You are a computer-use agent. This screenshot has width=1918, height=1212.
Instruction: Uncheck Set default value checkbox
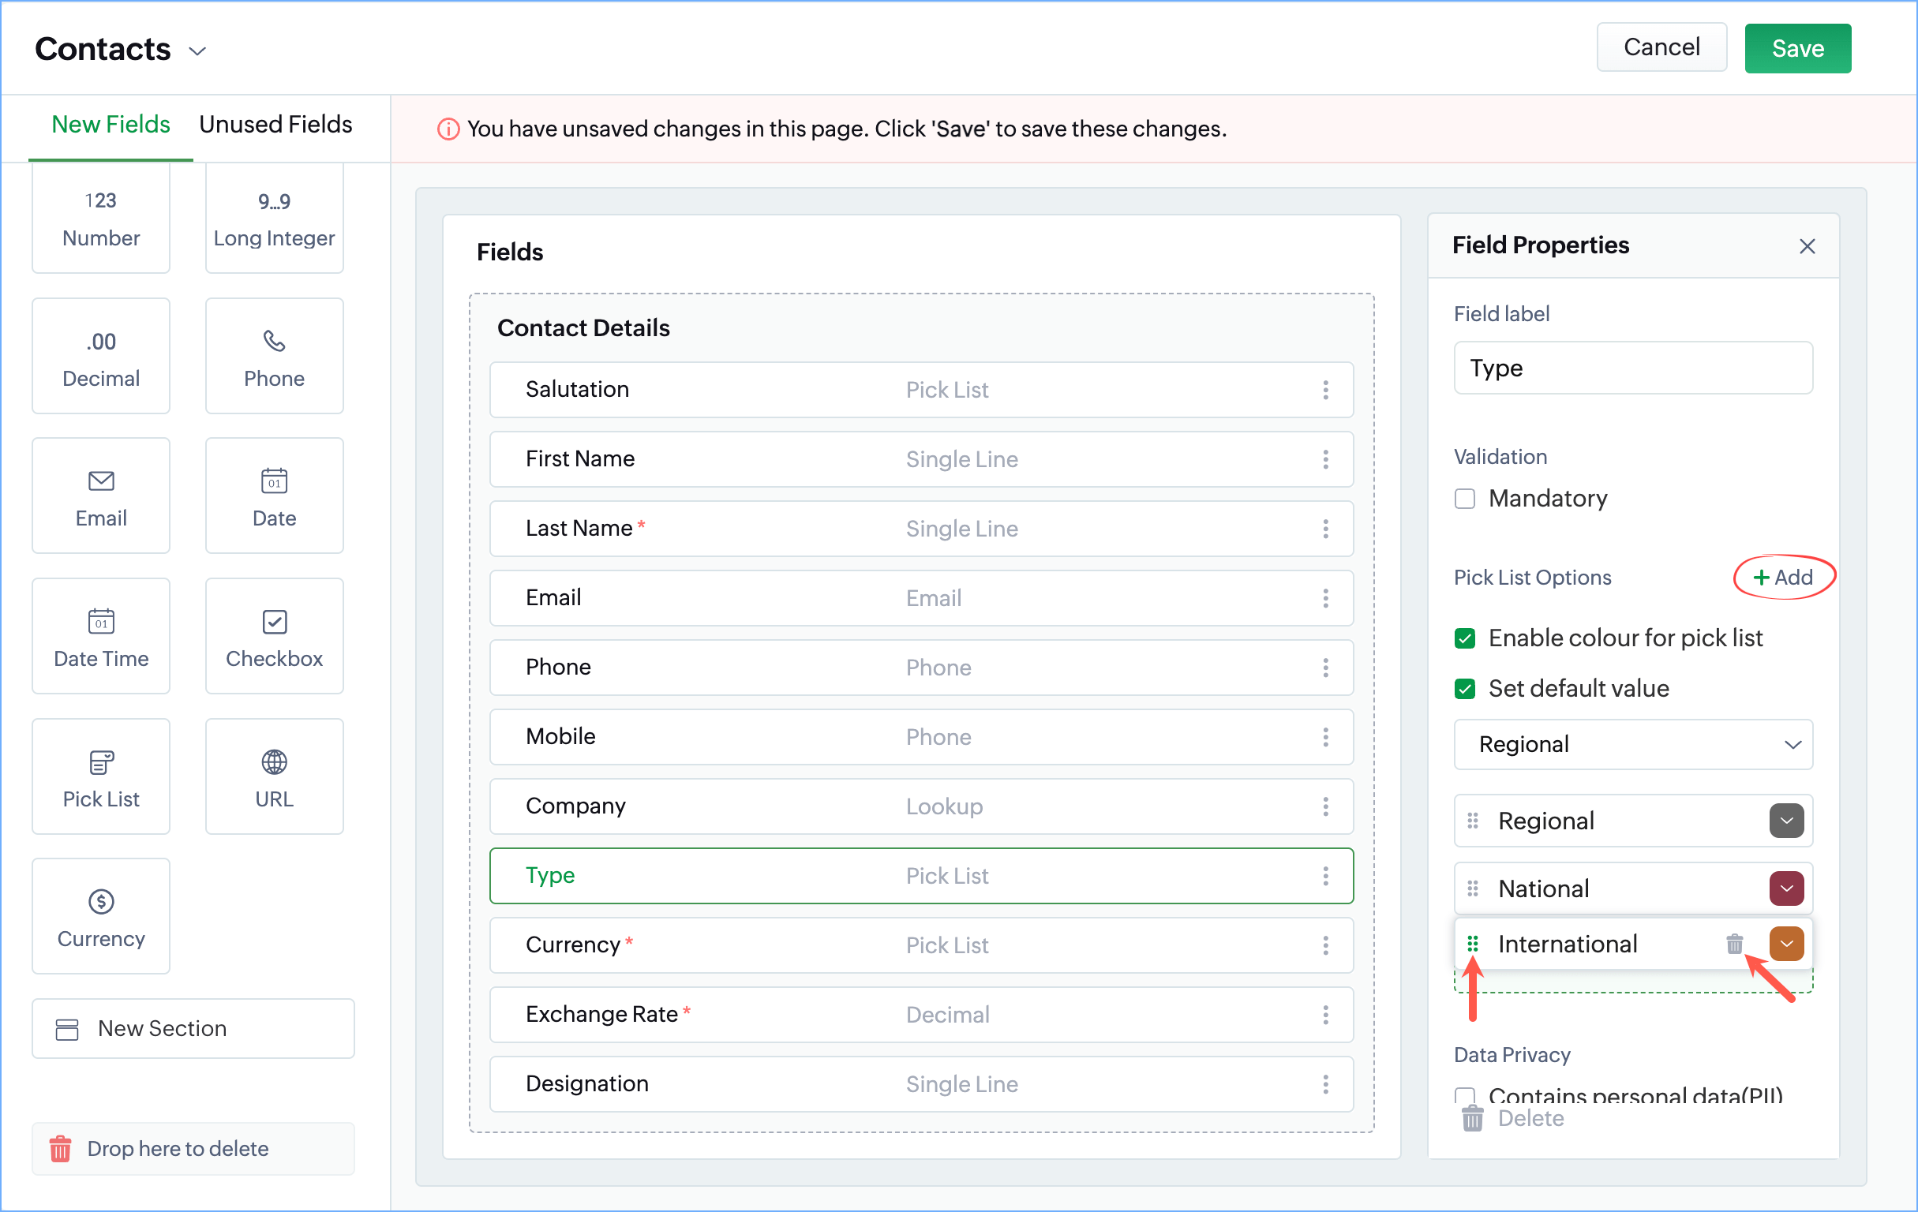(x=1464, y=688)
